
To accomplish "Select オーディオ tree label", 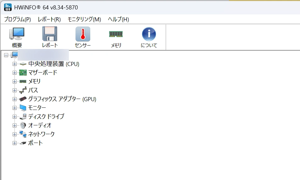I will [x=40, y=125].
